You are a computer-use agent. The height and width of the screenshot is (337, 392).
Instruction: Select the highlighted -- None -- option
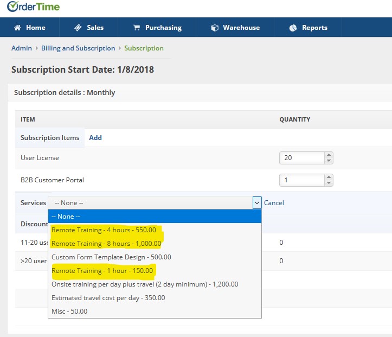point(155,217)
